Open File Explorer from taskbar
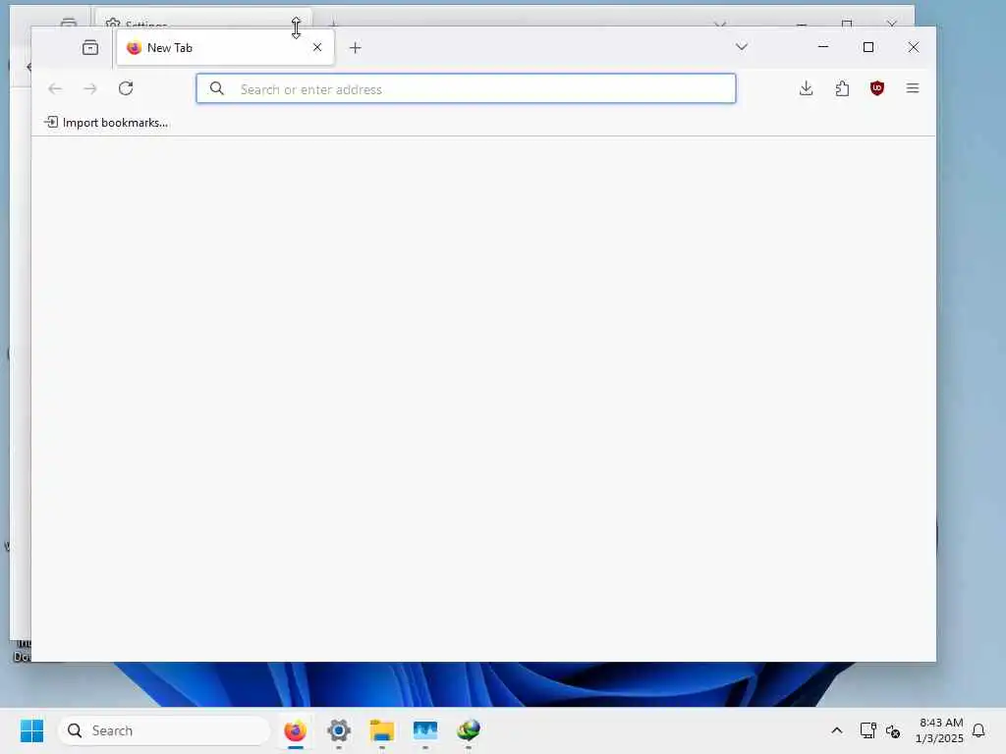The width and height of the screenshot is (1006, 754). pos(382,730)
